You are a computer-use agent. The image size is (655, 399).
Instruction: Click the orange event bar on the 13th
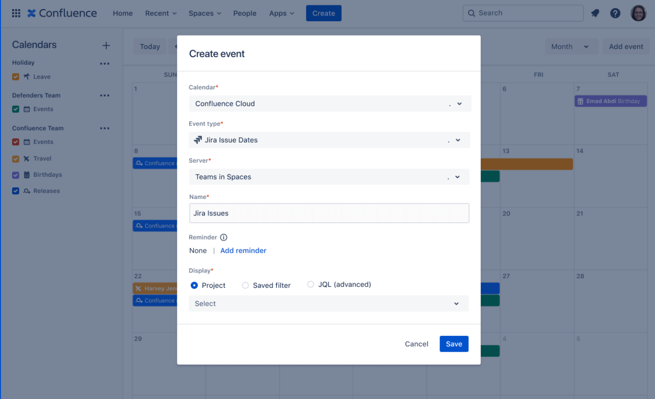tap(527, 164)
